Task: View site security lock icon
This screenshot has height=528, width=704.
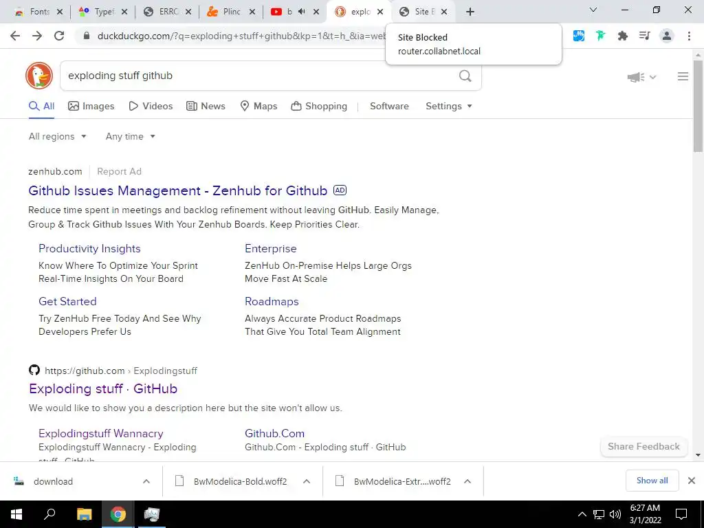Action: pos(87,36)
